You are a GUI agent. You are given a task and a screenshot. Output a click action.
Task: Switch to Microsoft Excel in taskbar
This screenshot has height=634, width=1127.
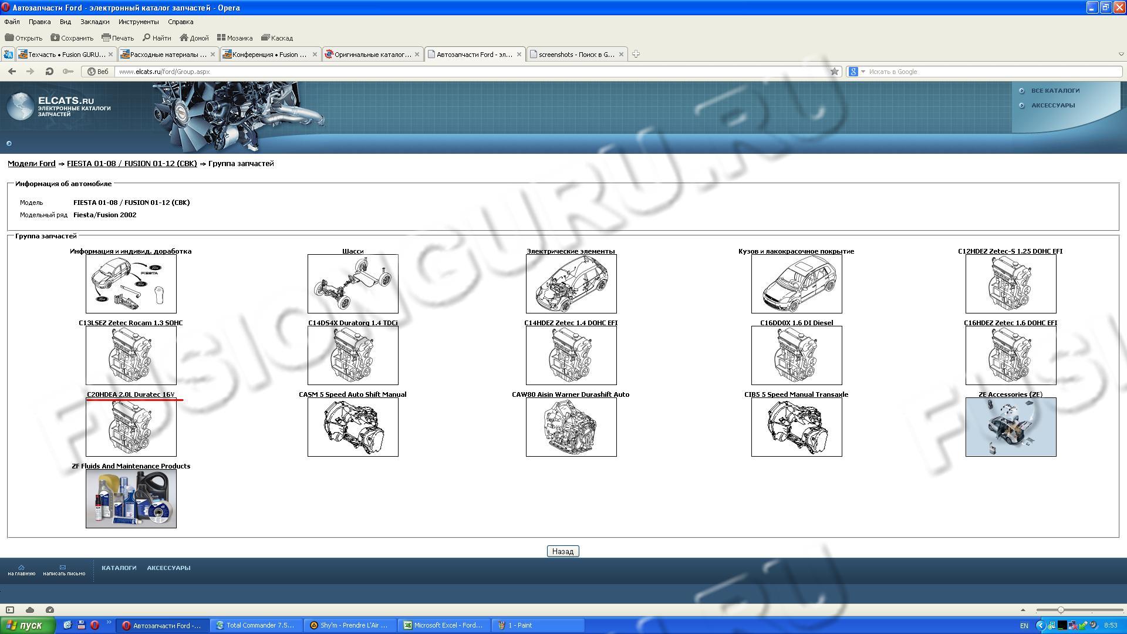[444, 625]
